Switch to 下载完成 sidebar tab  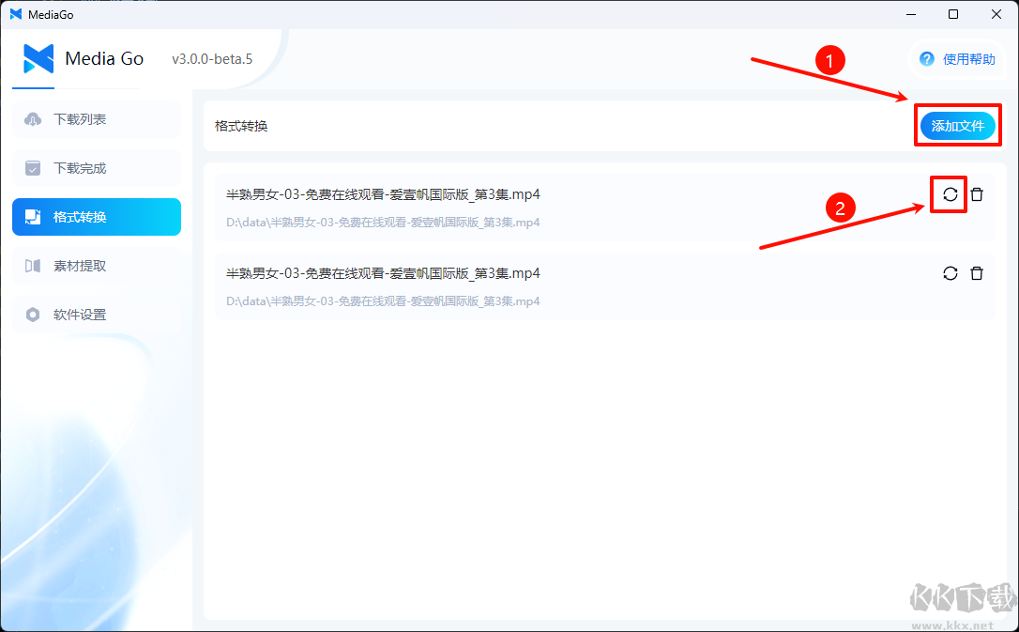(97, 168)
